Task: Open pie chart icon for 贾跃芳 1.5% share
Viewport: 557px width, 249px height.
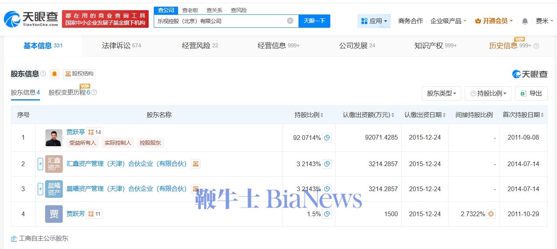Action: [327, 214]
